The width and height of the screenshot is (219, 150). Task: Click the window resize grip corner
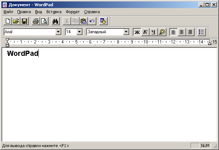click(215, 146)
